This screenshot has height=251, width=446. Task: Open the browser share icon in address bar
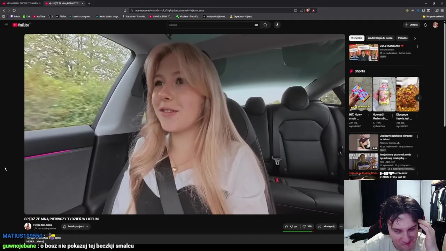301,10
